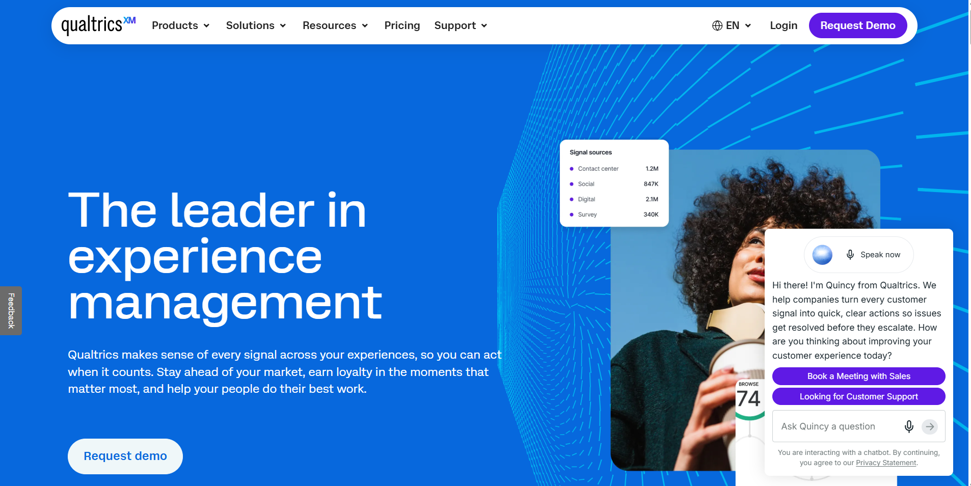Viewport: 971px width, 486px height.
Task: Click the white Request demo hero button
Action: point(125,456)
